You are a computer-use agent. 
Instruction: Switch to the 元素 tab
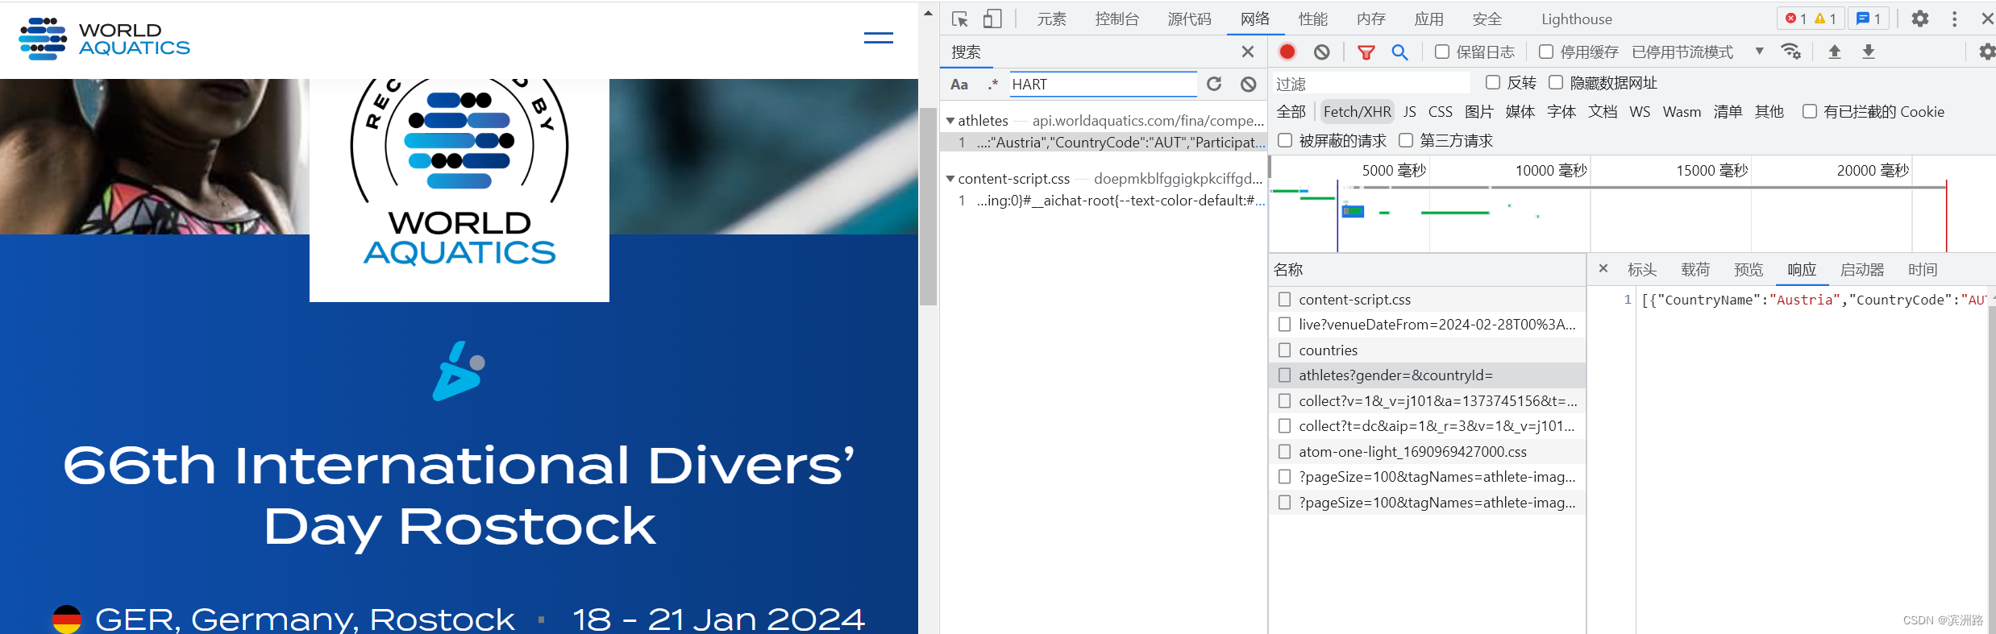(x=1051, y=19)
